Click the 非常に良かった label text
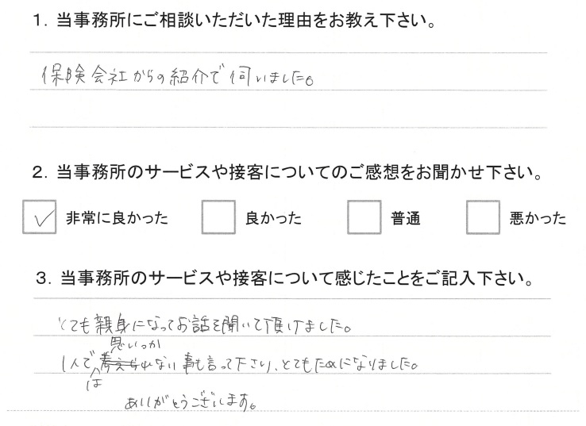The height and width of the screenshot is (426, 586). (117, 217)
